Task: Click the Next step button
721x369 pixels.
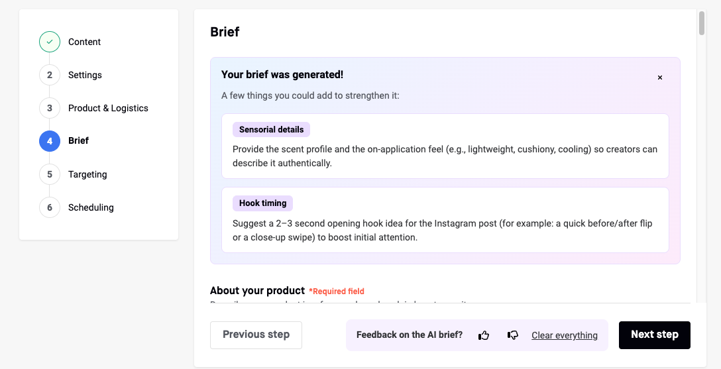Action: pos(654,335)
